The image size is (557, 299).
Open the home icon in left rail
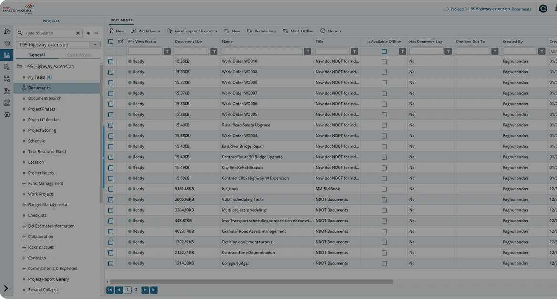point(7,32)
